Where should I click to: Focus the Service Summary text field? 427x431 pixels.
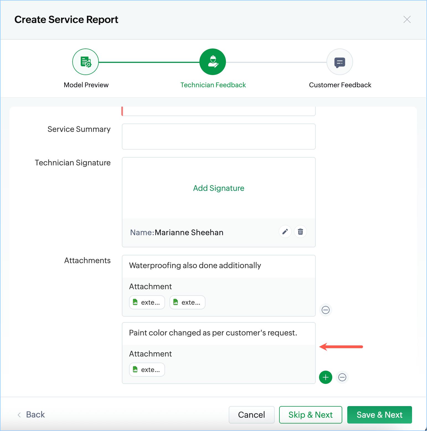(x=218, y=137)
